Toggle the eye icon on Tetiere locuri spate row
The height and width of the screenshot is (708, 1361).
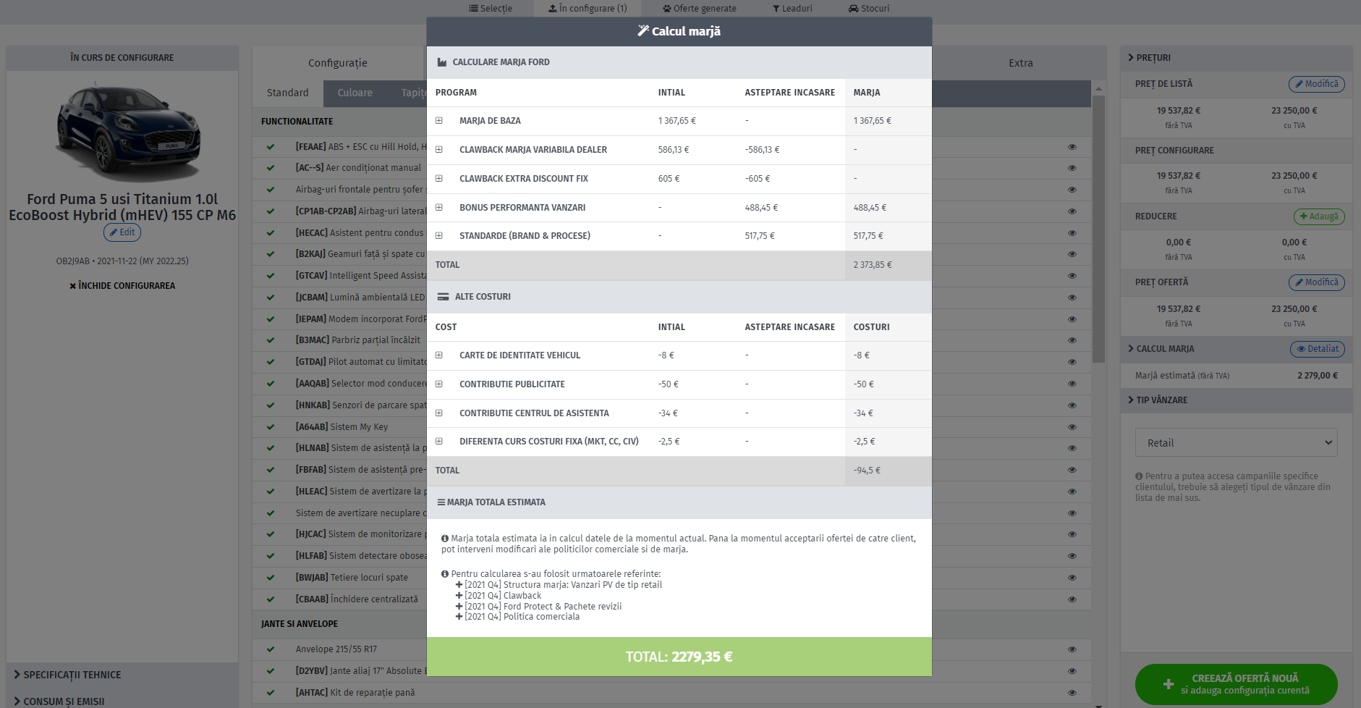(1072, 578)
